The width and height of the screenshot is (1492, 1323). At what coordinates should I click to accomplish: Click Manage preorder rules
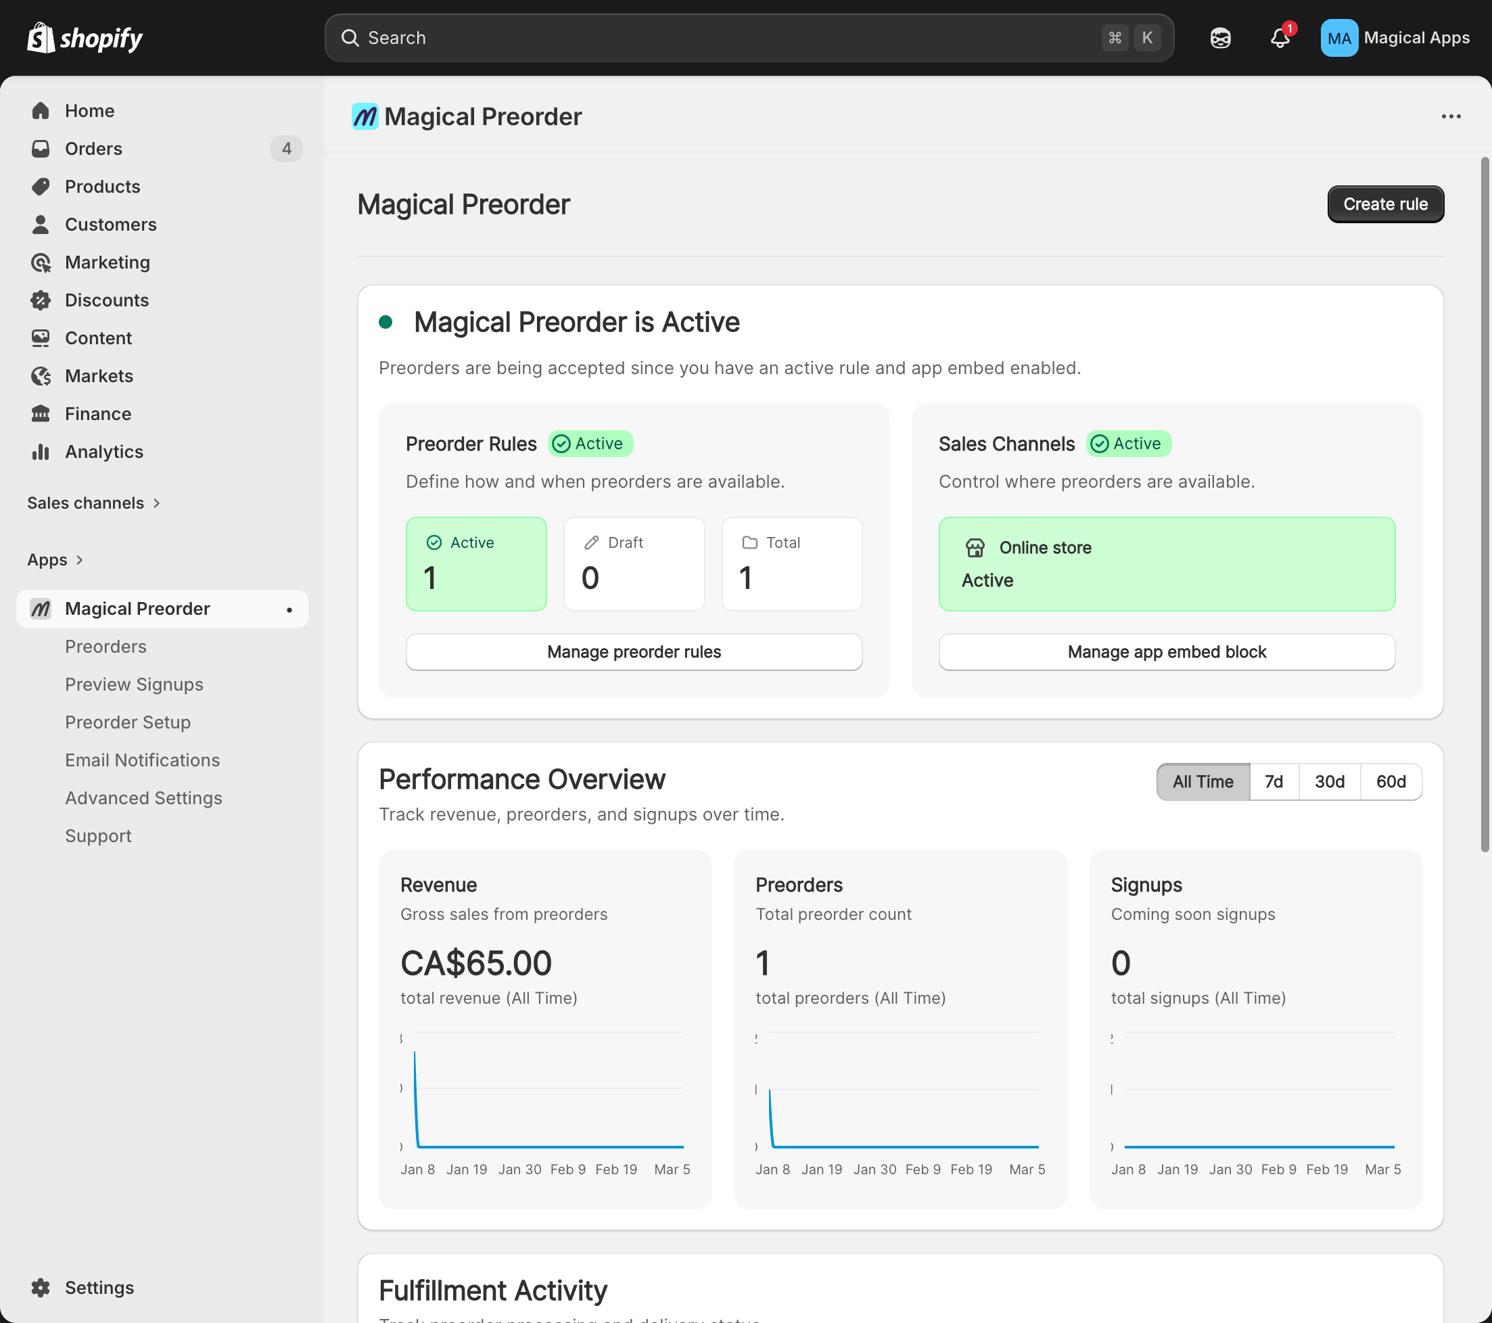634,652
